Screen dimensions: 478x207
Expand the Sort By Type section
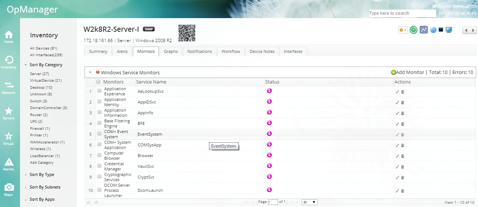click(x=42, y=174)
